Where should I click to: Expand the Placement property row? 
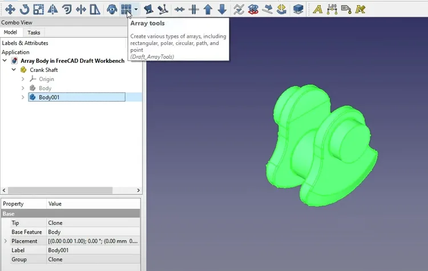click(6, 241)
